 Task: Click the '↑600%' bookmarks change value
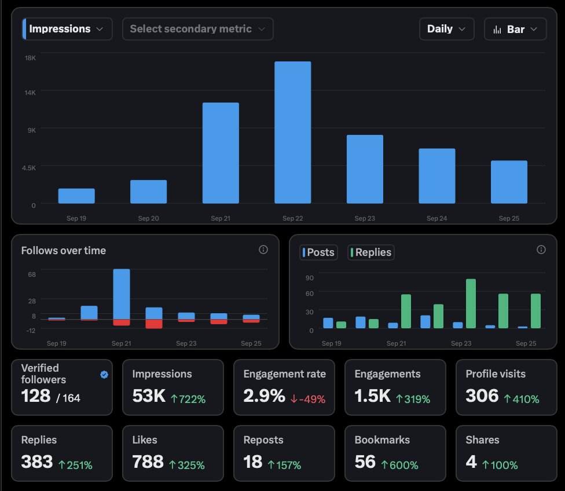coord(399,465)
